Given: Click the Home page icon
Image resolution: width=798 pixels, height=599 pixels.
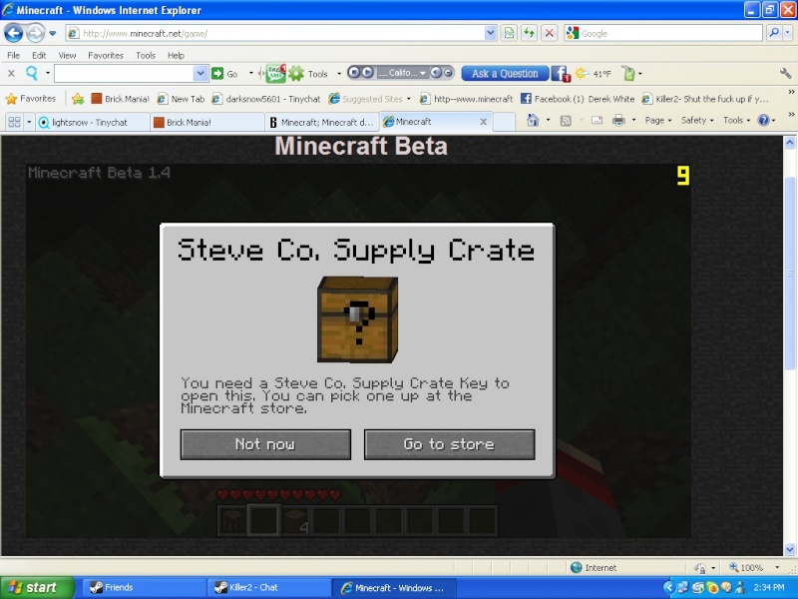Looking at the screenshot, I should 533,121.
